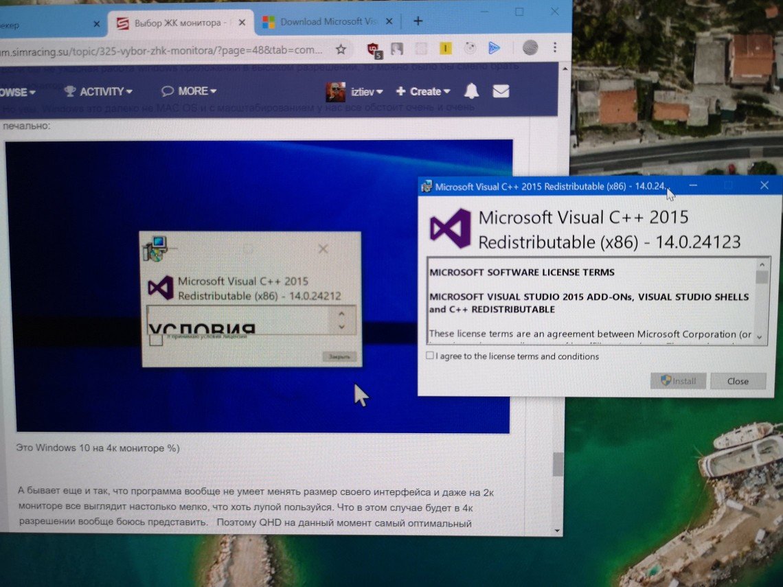The height and width of the screenshot is (587, 783).
Task: Check 'I agree to the license terms' box
Action: 430,356
